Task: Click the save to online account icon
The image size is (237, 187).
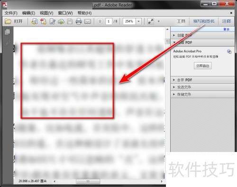Action: (35, 21)
